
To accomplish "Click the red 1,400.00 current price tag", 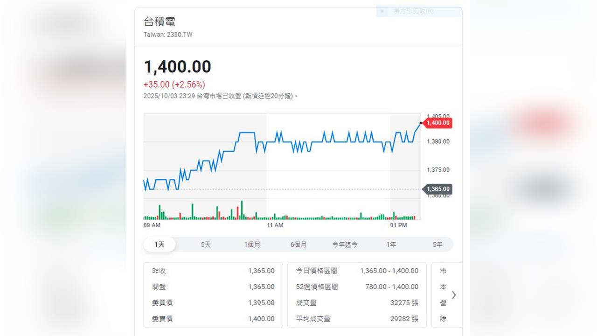I will (x=438, y=123).
